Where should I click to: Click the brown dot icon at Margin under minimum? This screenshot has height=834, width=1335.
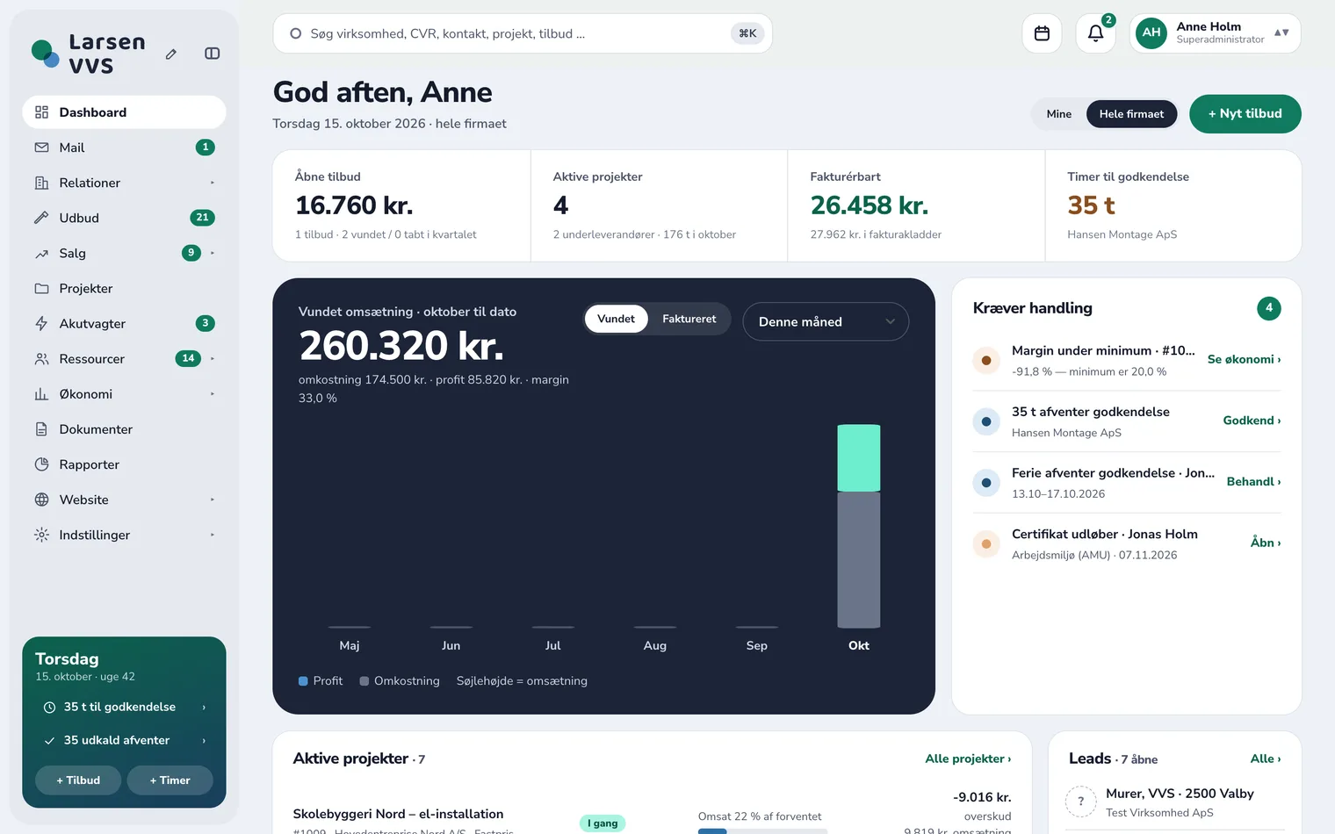click(986, 361)
